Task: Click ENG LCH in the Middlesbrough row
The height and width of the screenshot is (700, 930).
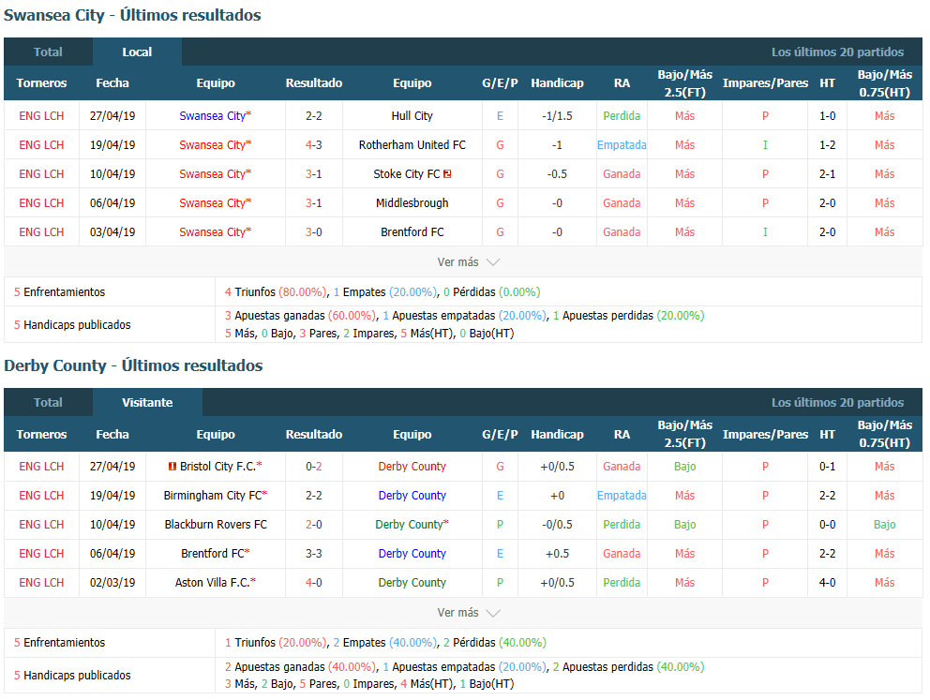Action: point(41,203)
